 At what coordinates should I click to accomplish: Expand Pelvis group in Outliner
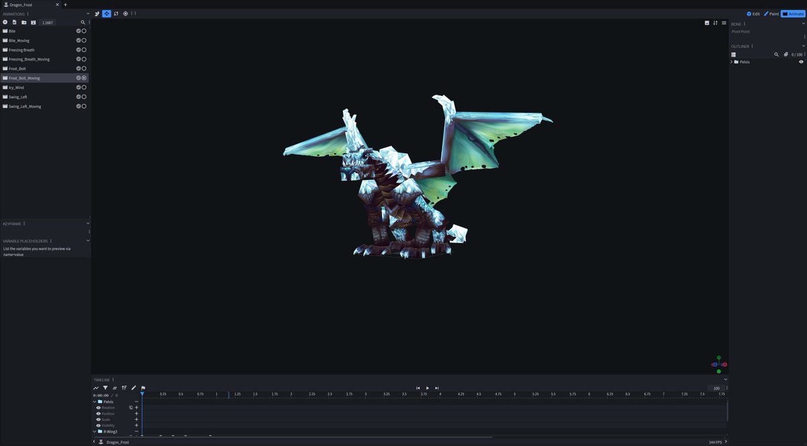tap(732, 62)
